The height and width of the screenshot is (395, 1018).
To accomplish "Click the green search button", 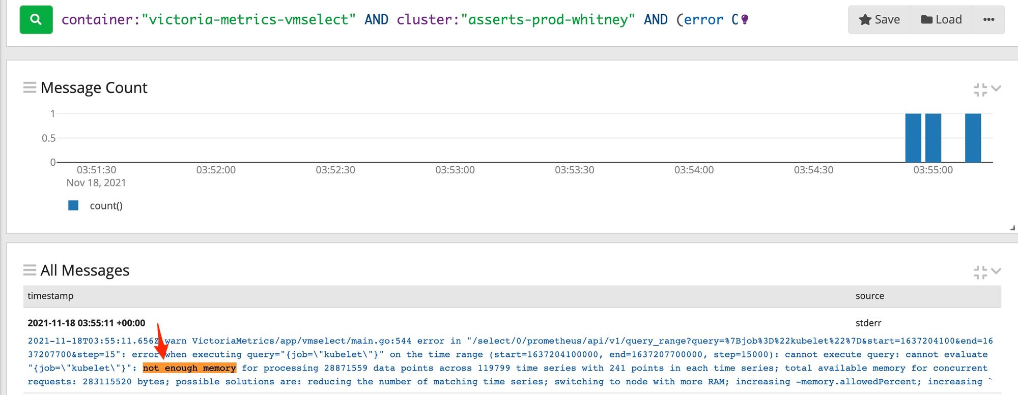I will (x=36, y=20).
